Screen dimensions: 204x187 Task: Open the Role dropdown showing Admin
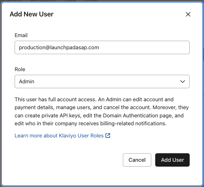[x=102, y=81]
